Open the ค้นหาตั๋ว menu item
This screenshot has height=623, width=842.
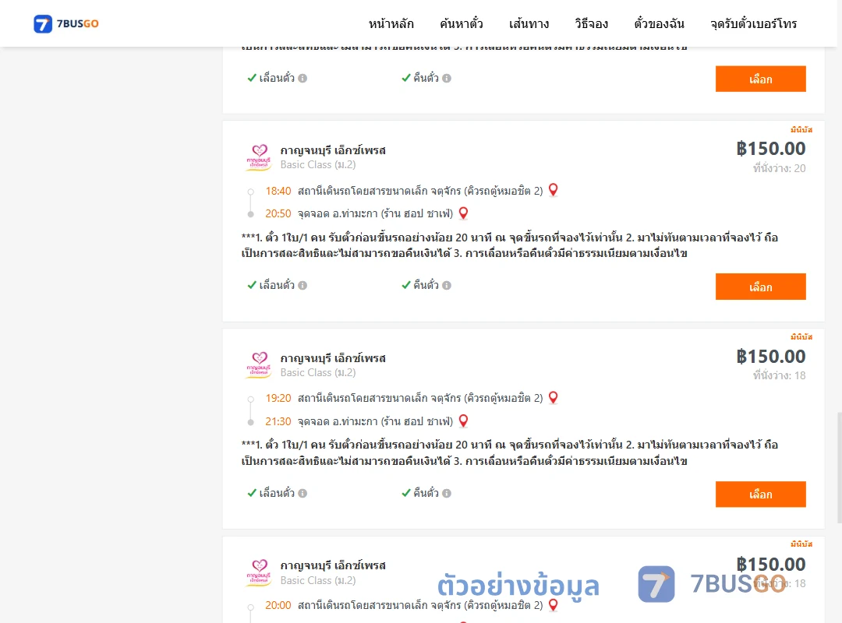tap(462, 23)
